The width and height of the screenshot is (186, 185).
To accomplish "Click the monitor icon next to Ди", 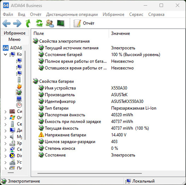I will click(x=12, y=130).
